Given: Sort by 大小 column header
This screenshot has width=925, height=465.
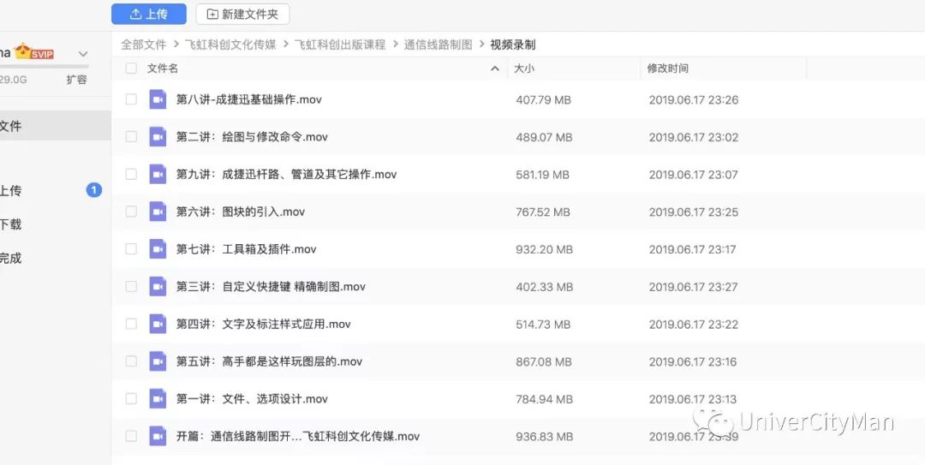Looking at the screenshot, I should point(524,69).
